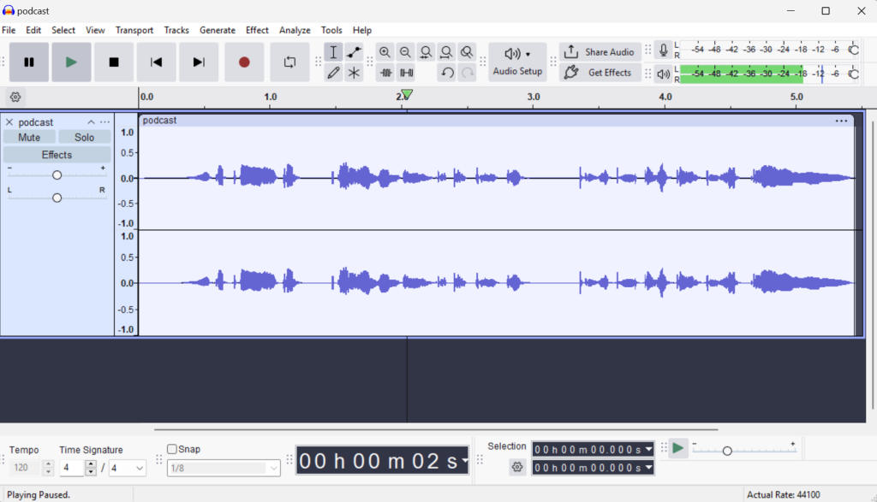Viewport: 877px width, 502px height.
Task: Solo the podcast track
Action: pyautogui.click(x=84, y=137)
